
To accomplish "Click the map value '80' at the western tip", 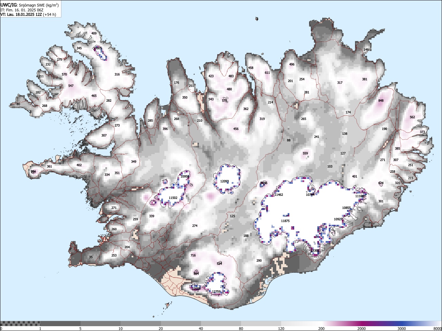I will [x=18, y=104].
